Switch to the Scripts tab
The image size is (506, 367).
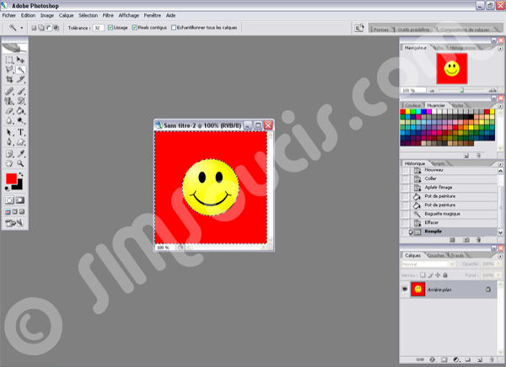439,163
